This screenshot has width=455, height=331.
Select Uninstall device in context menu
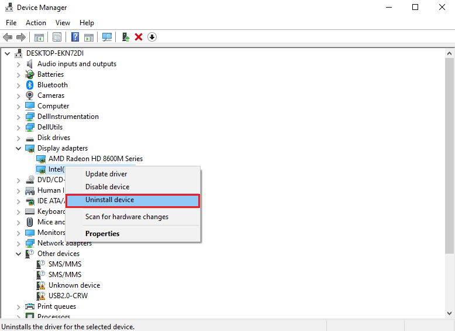tap(133, 200)
